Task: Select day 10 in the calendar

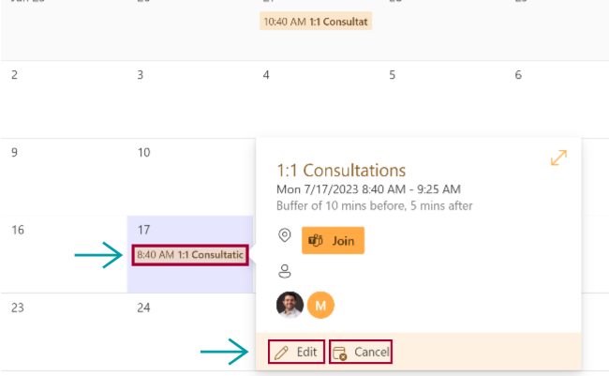Action: click(x=143, y=152)
